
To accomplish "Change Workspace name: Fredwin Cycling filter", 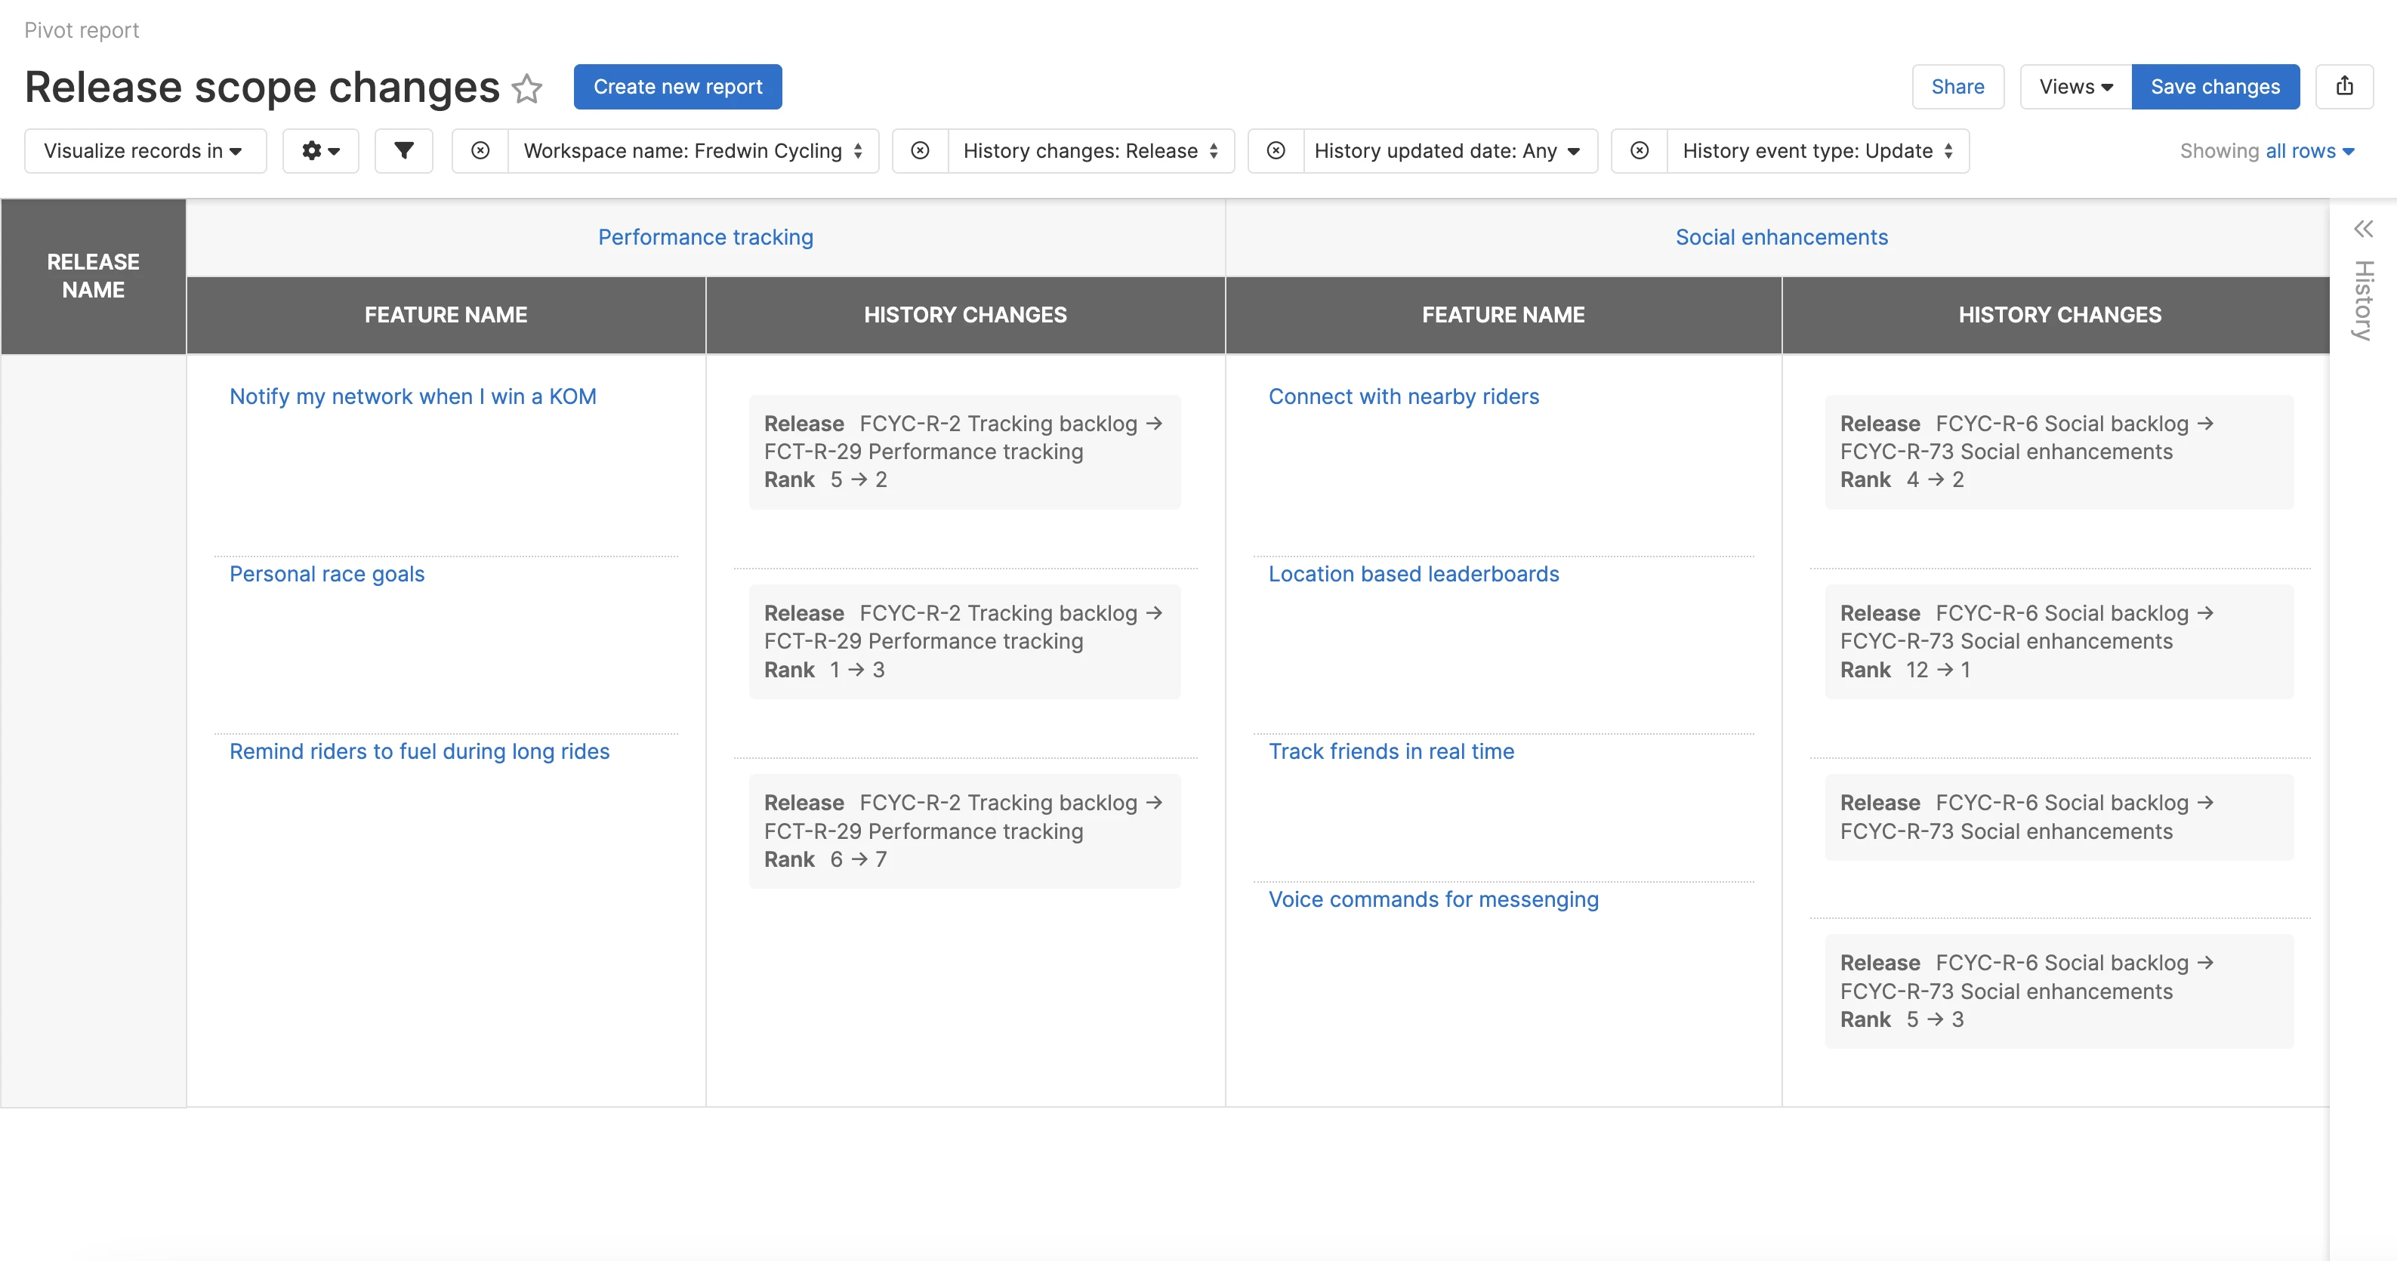I will pyautogui.click(x=693, y=151).
